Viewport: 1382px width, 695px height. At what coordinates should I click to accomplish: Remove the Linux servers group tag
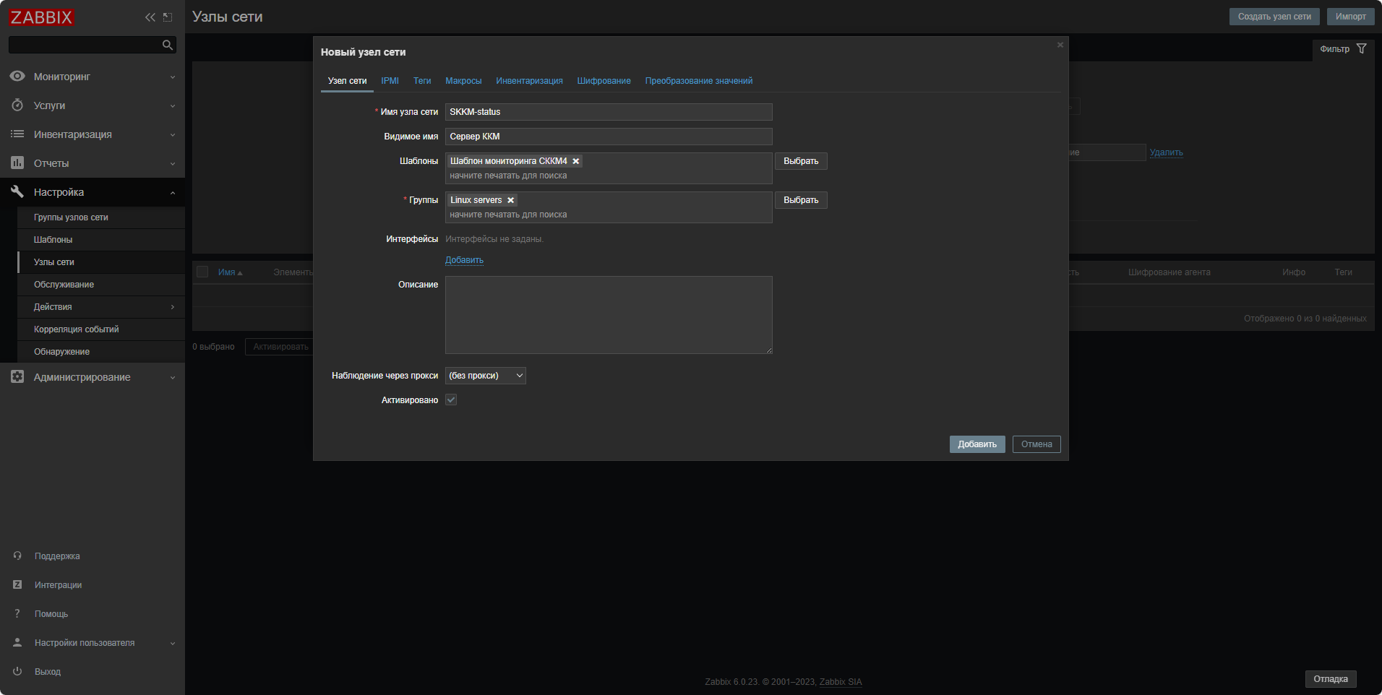coord(510,200)
